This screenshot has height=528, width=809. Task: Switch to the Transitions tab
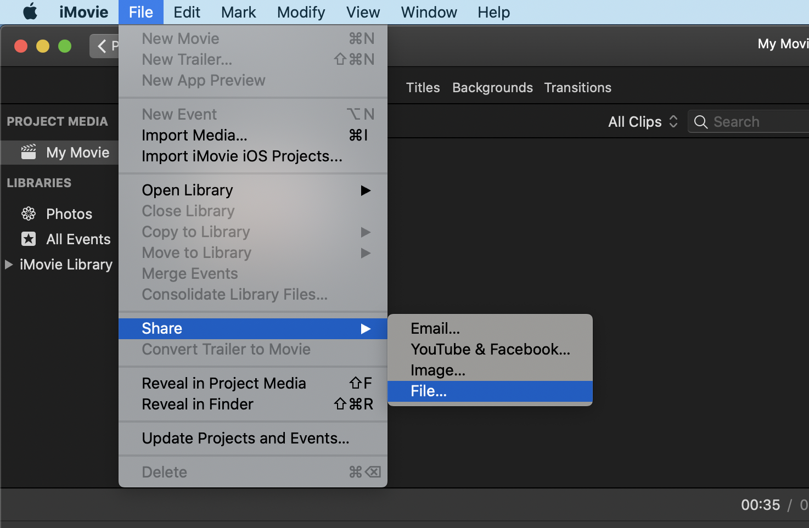[577, 88]
